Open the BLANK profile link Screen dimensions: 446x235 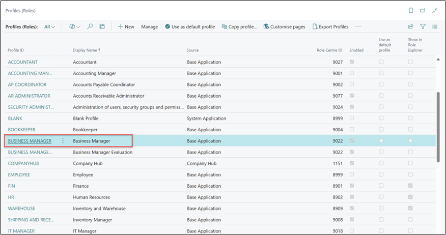(15, 119)
